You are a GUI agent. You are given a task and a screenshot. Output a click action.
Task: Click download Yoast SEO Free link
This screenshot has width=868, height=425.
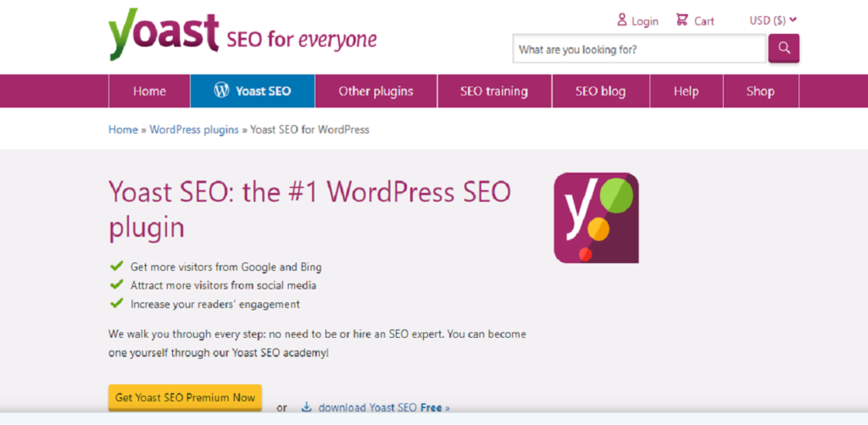[x=384, y=408]
